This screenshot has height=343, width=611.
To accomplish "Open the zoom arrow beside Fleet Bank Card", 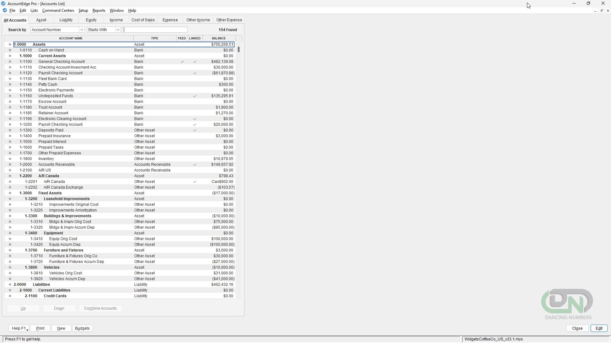I will (x=10, y=78).
